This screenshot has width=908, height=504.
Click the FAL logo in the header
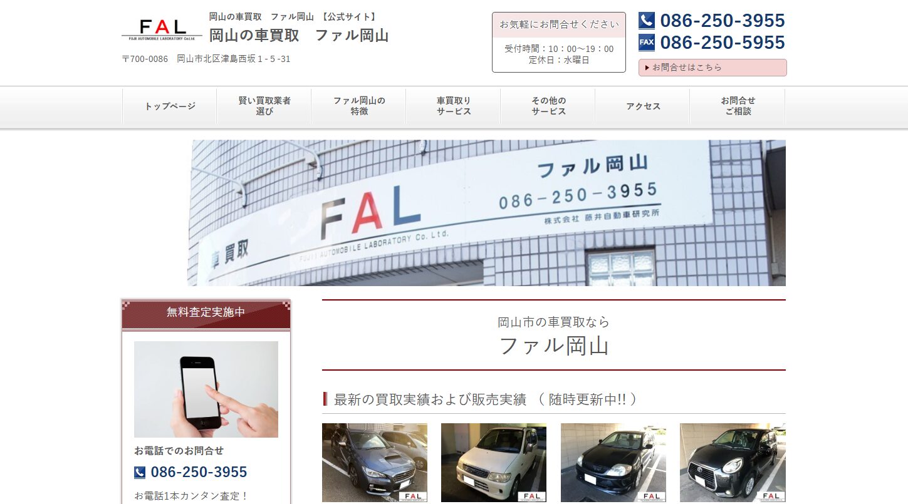[162, 29]
